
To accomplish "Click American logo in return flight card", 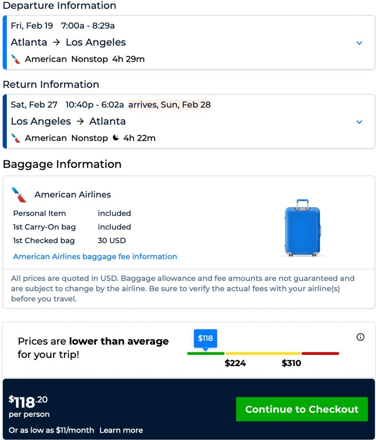I will tap(16, 138).
